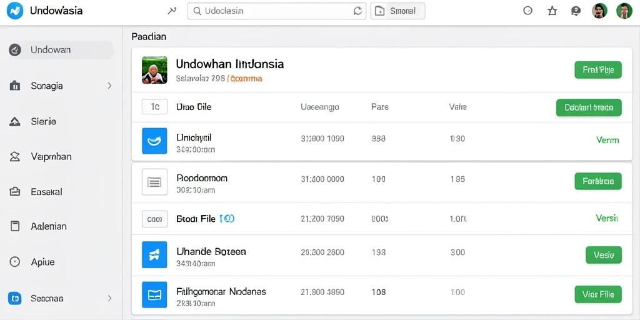
Task: Click the Uaseango column header
Action: tap(319, 107)
